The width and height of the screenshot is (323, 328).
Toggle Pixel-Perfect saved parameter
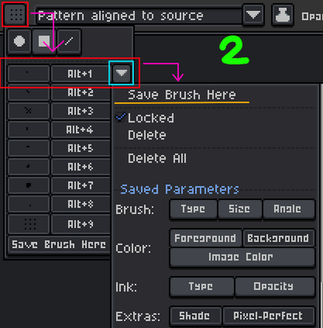point(268,316)
